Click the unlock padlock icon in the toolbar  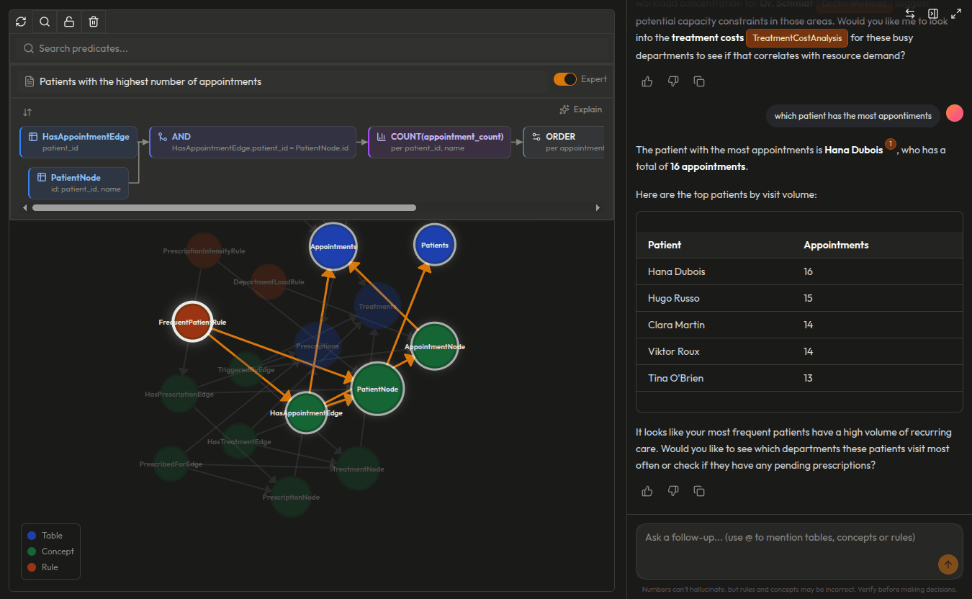tap(68, 22)
